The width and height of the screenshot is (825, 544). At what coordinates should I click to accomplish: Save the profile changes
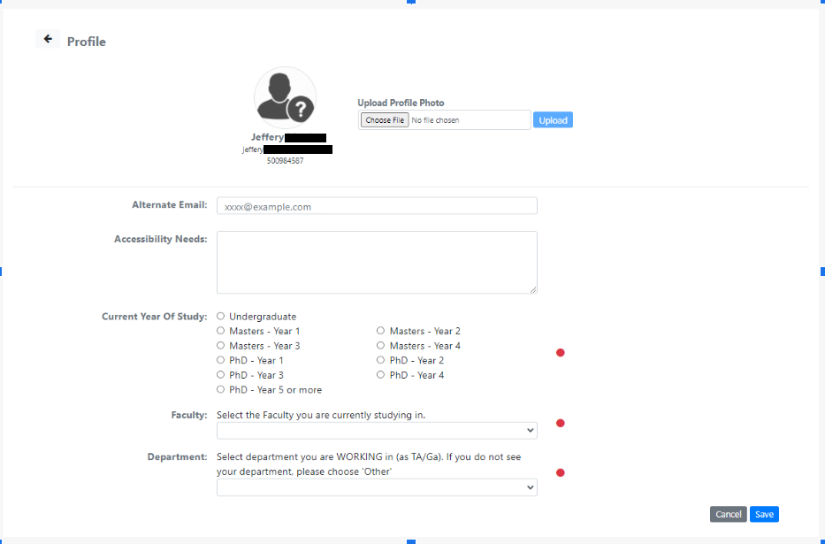764,515
